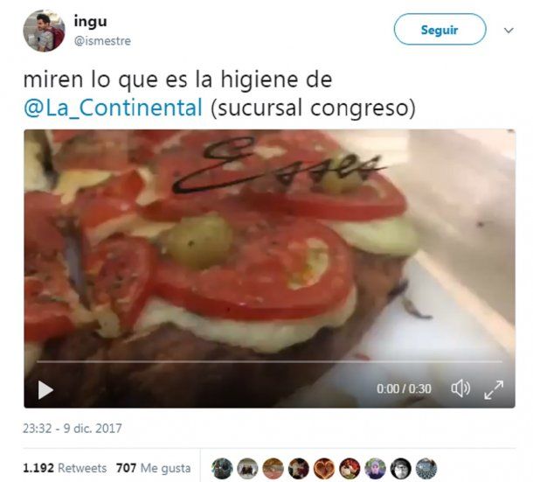533x482 pixels.
Task: Play the embedded tweet video
Action: click(45, 390)
